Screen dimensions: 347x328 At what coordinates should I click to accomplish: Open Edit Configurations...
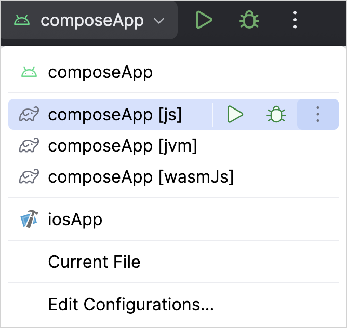pyautogui.click(x=131, y=304)
